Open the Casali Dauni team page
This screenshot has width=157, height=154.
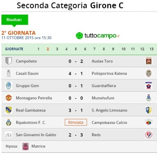[27, 73]
